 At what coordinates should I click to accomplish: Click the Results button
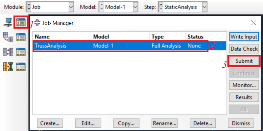(x=244, y=97)
